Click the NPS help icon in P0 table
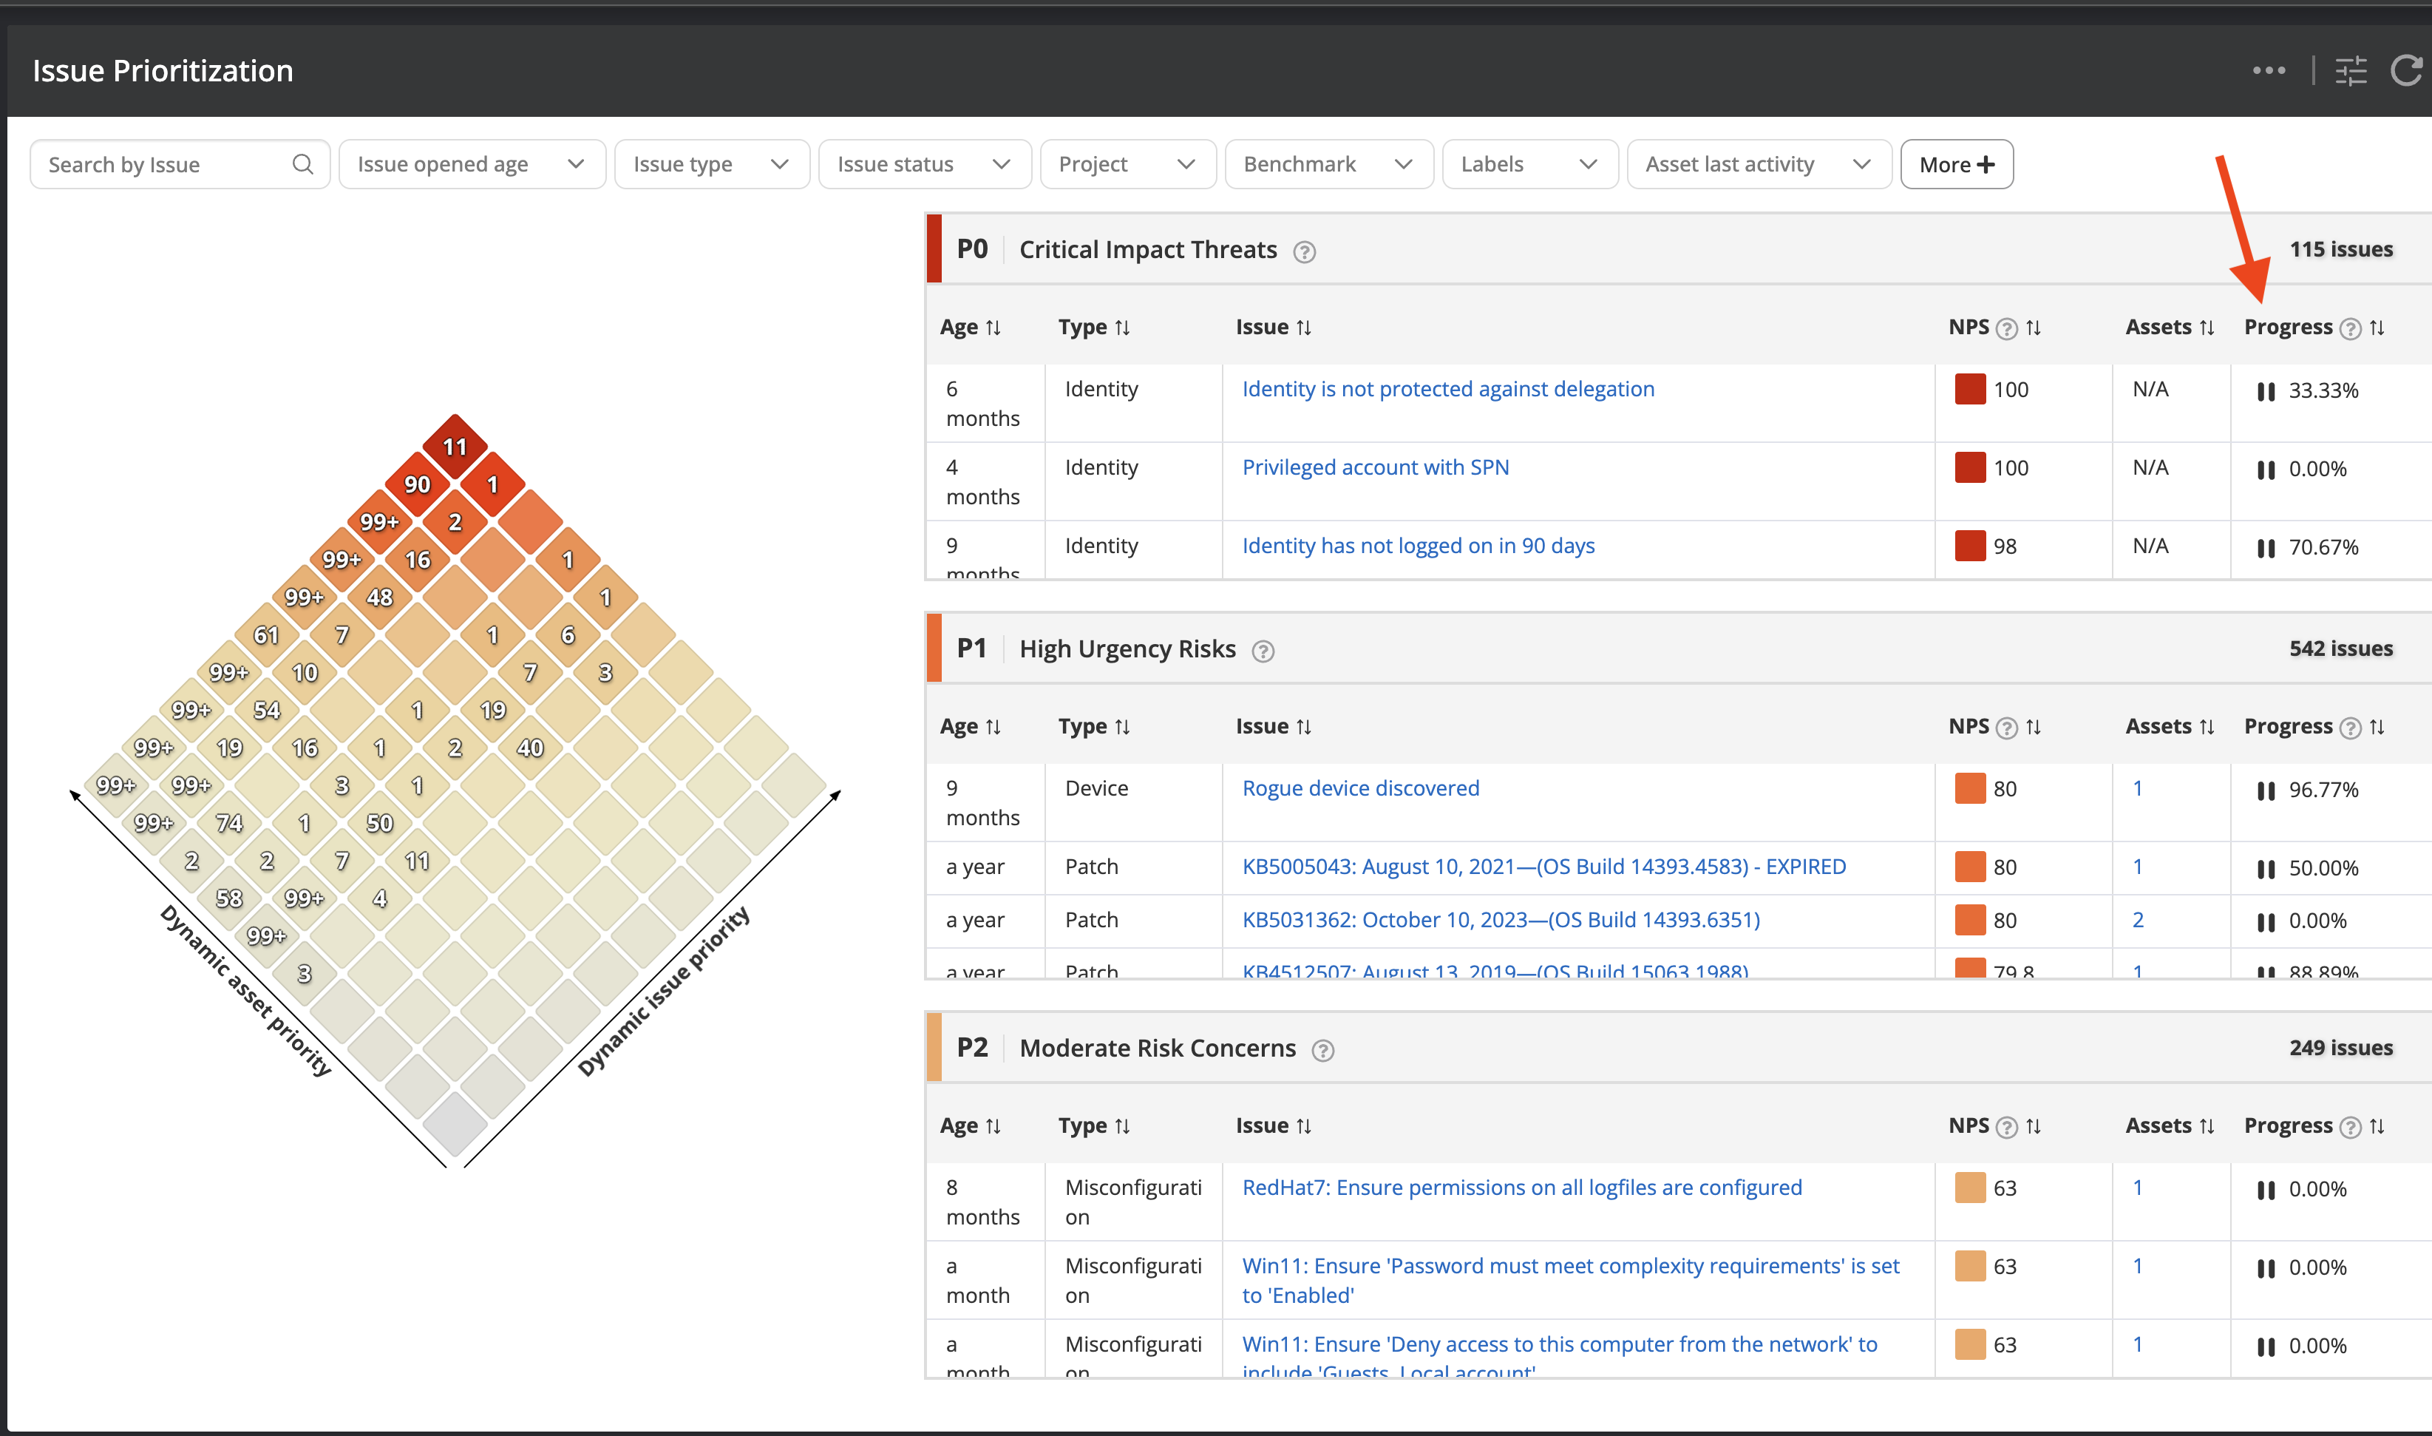The image size is (2432, 1436). 2007,329
